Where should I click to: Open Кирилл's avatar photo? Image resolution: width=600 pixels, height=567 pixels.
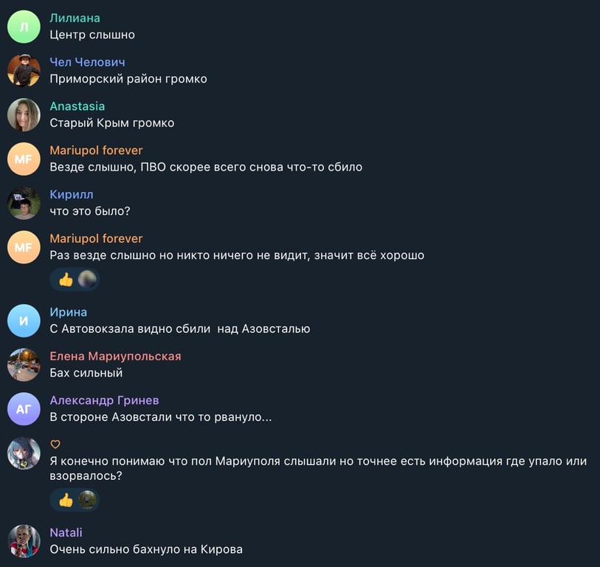pyautogui.click(x=24, y=202)
